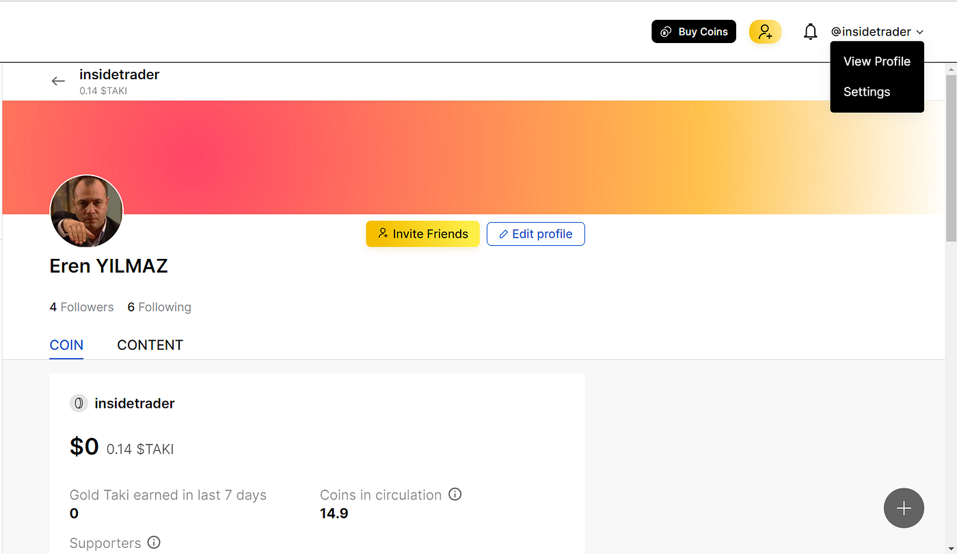The image size is (957, 554).
Task: Click the 0.14 $TAKI value under header name
Action: [103, 91]
